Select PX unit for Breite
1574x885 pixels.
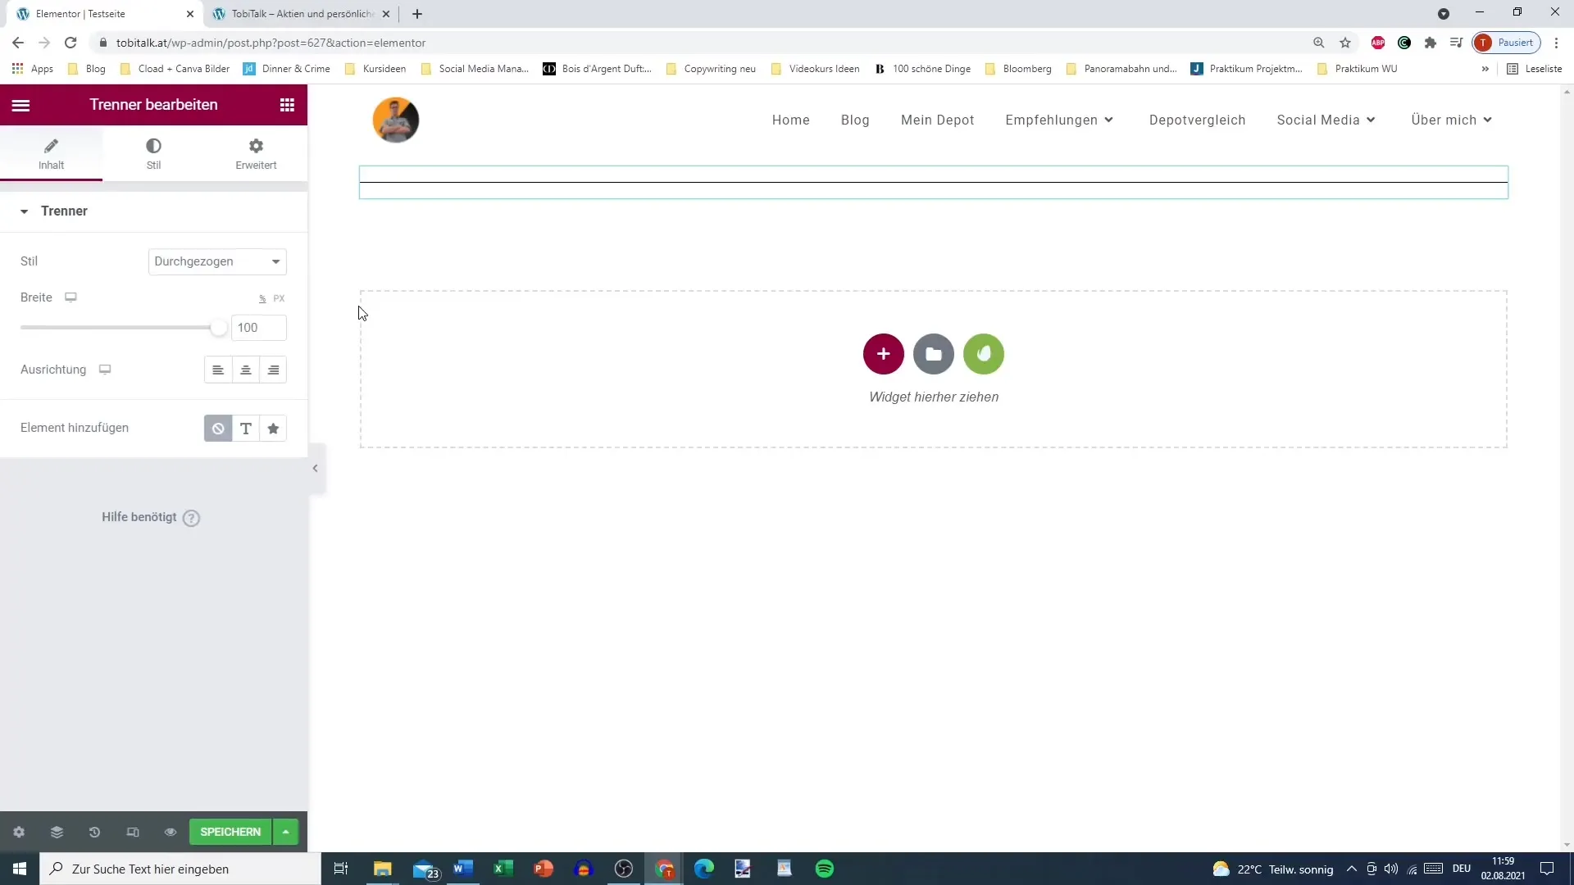click(279, 299)
